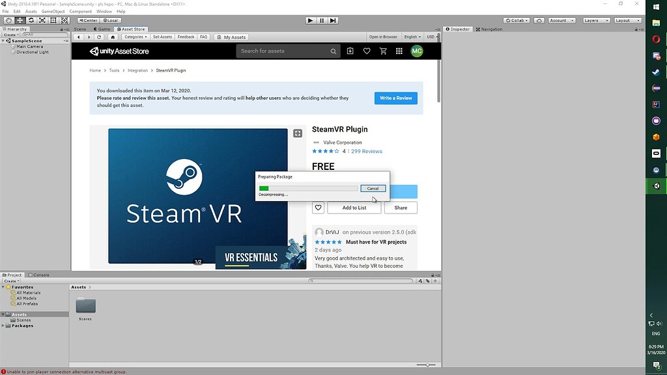Click the Write a Review button
This screenshot has height=375, width=667.
(x=396, y=98)
